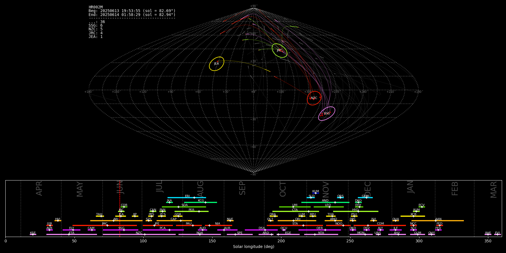Click the JUL month label in the timeline
The height and width of the screenshot is (253, 506).
(x=159, y=186)
